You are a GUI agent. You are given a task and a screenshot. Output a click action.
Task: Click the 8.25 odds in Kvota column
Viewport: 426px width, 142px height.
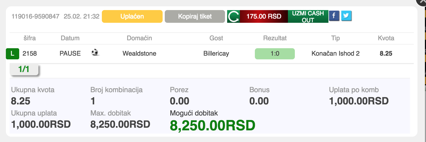386,54
